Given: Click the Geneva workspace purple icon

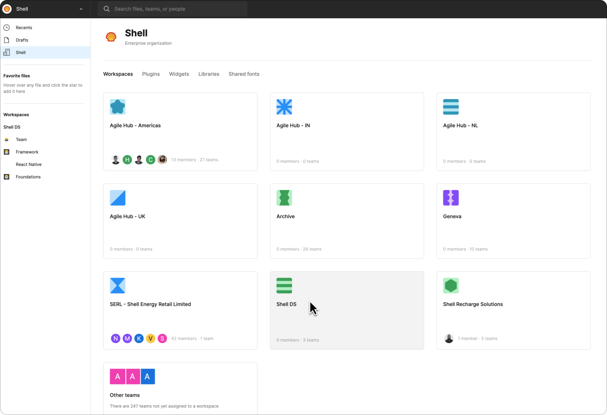Looking at the screenshot, I should tap(451, 198).
